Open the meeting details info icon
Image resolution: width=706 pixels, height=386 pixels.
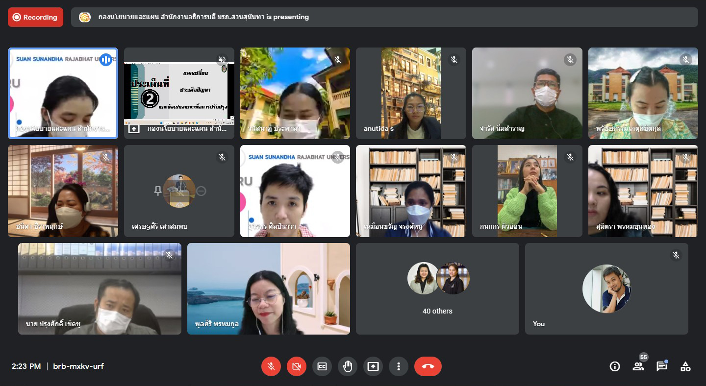pos(615,366)
